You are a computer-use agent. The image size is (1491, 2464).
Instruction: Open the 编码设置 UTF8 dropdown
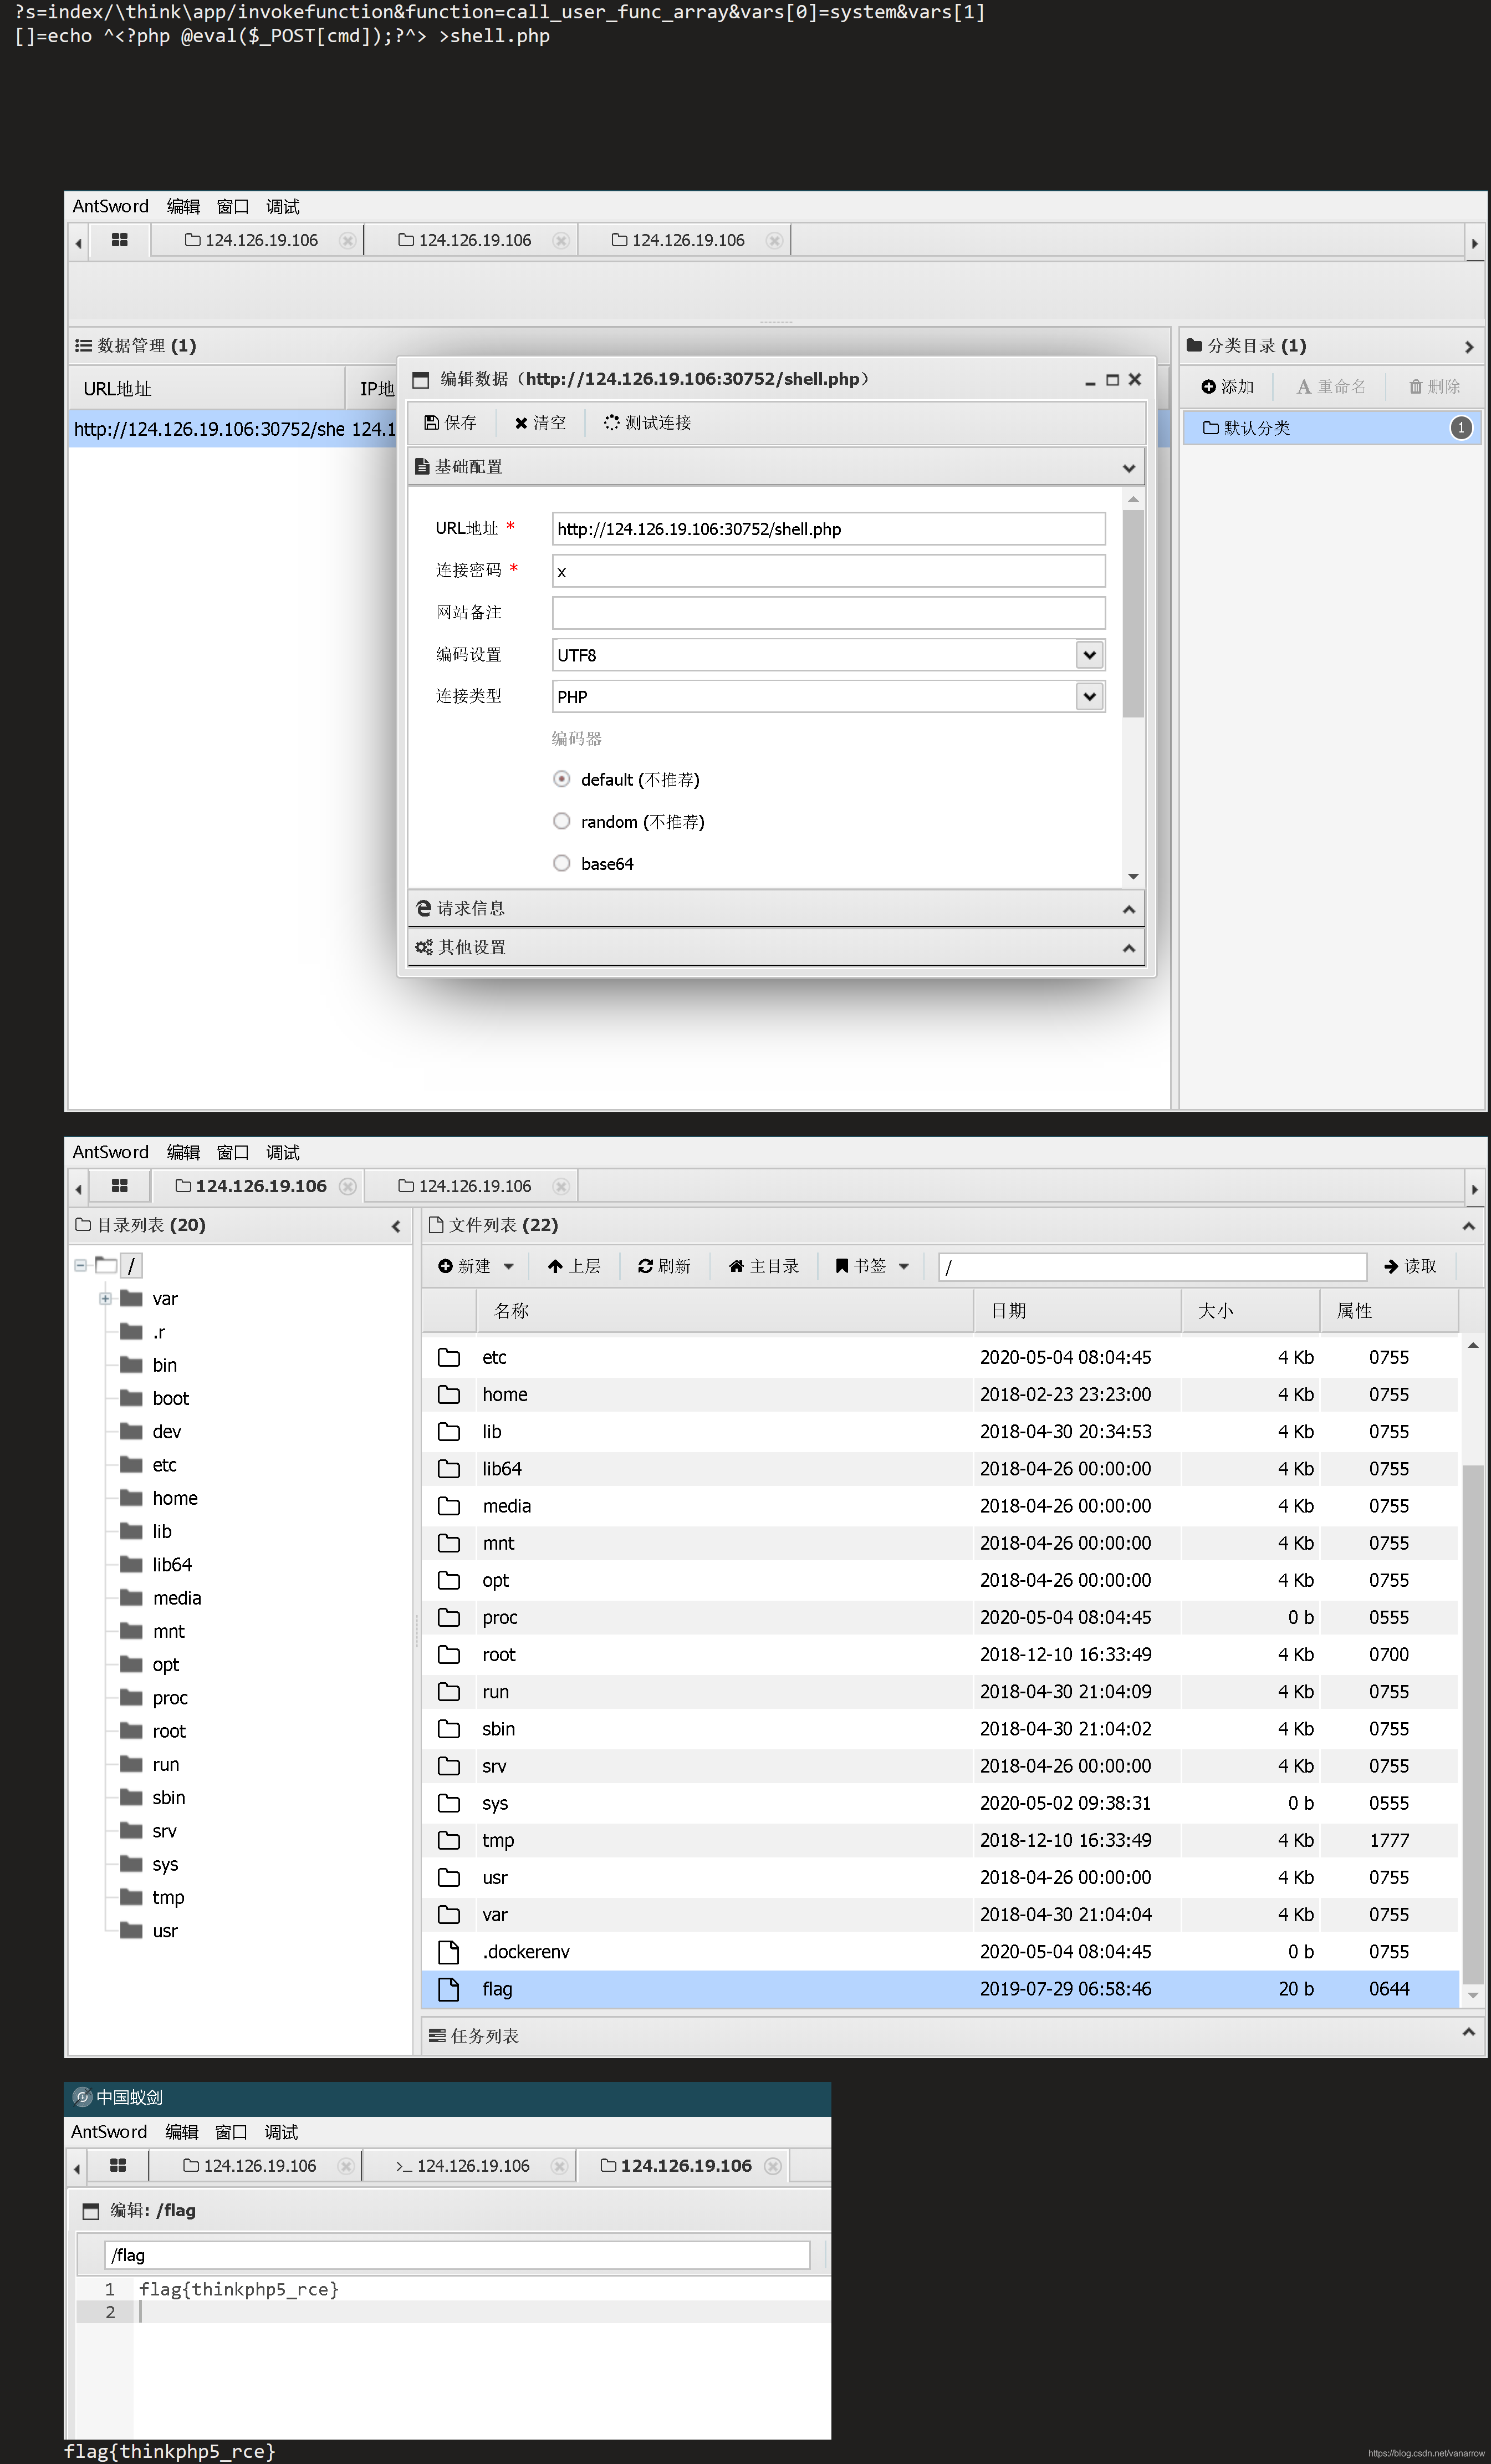pyautogui.click(x=1089, y=655)
